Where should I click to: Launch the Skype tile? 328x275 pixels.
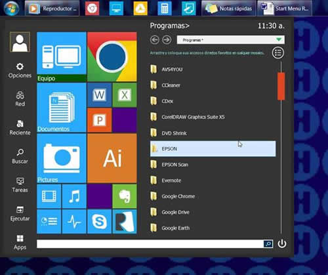[x=100, y=221]
